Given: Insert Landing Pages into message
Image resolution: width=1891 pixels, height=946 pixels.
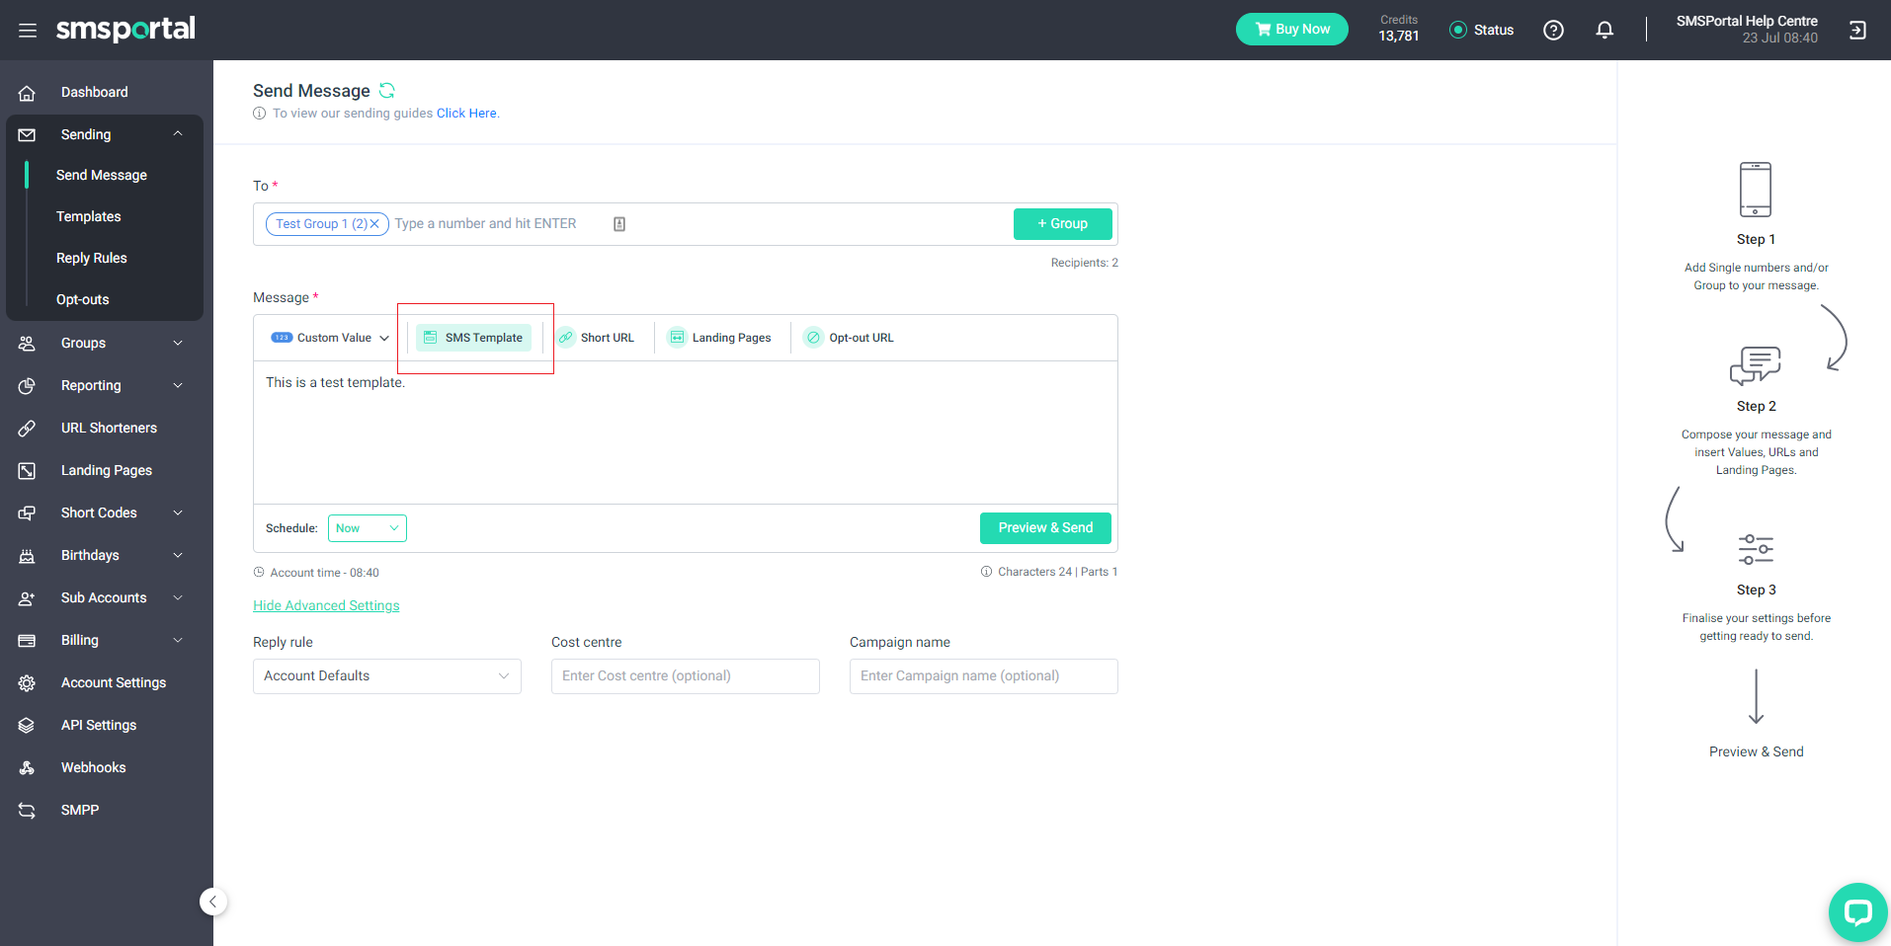Looking at the screenshot, I should click(719, 338).
